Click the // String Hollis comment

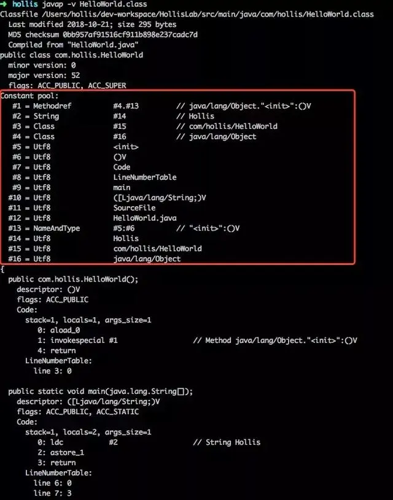pyautogui.click(x=227, y=442)
